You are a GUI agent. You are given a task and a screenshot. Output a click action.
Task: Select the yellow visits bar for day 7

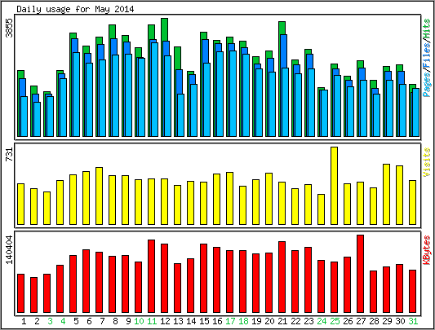pyautogui.click(x=99, y=196)
